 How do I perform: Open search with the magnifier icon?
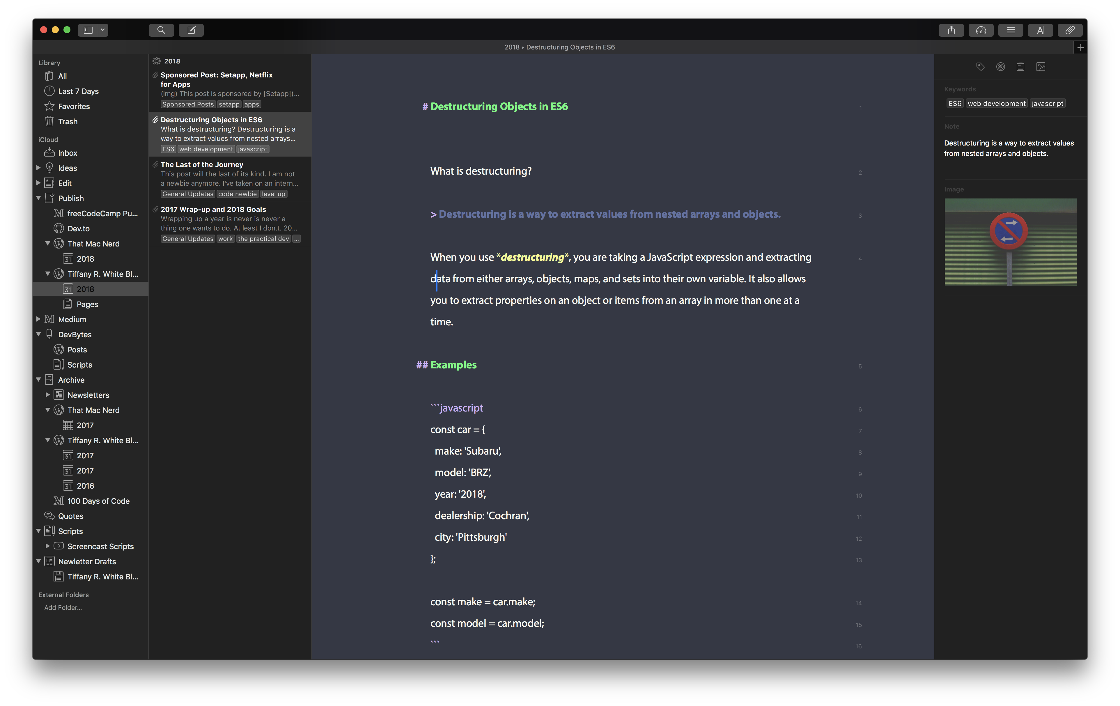pos(161,30)
